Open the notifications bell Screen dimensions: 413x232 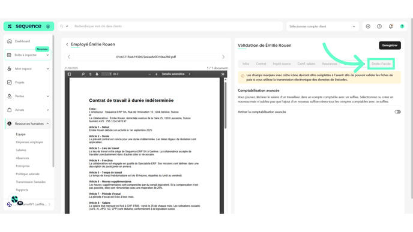click(x=391, y=26)
